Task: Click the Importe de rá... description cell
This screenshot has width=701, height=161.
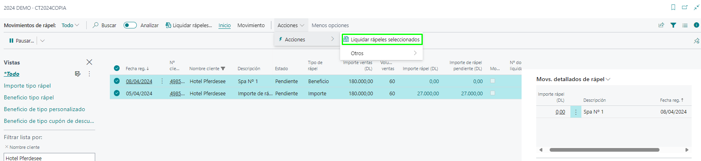Action: click(255, 93)
